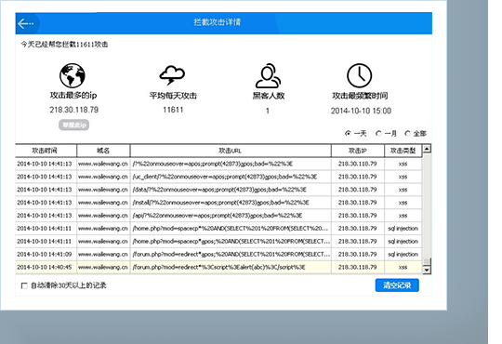Click the 11611 value under 平均每天攻击

(x=173, y=110)
